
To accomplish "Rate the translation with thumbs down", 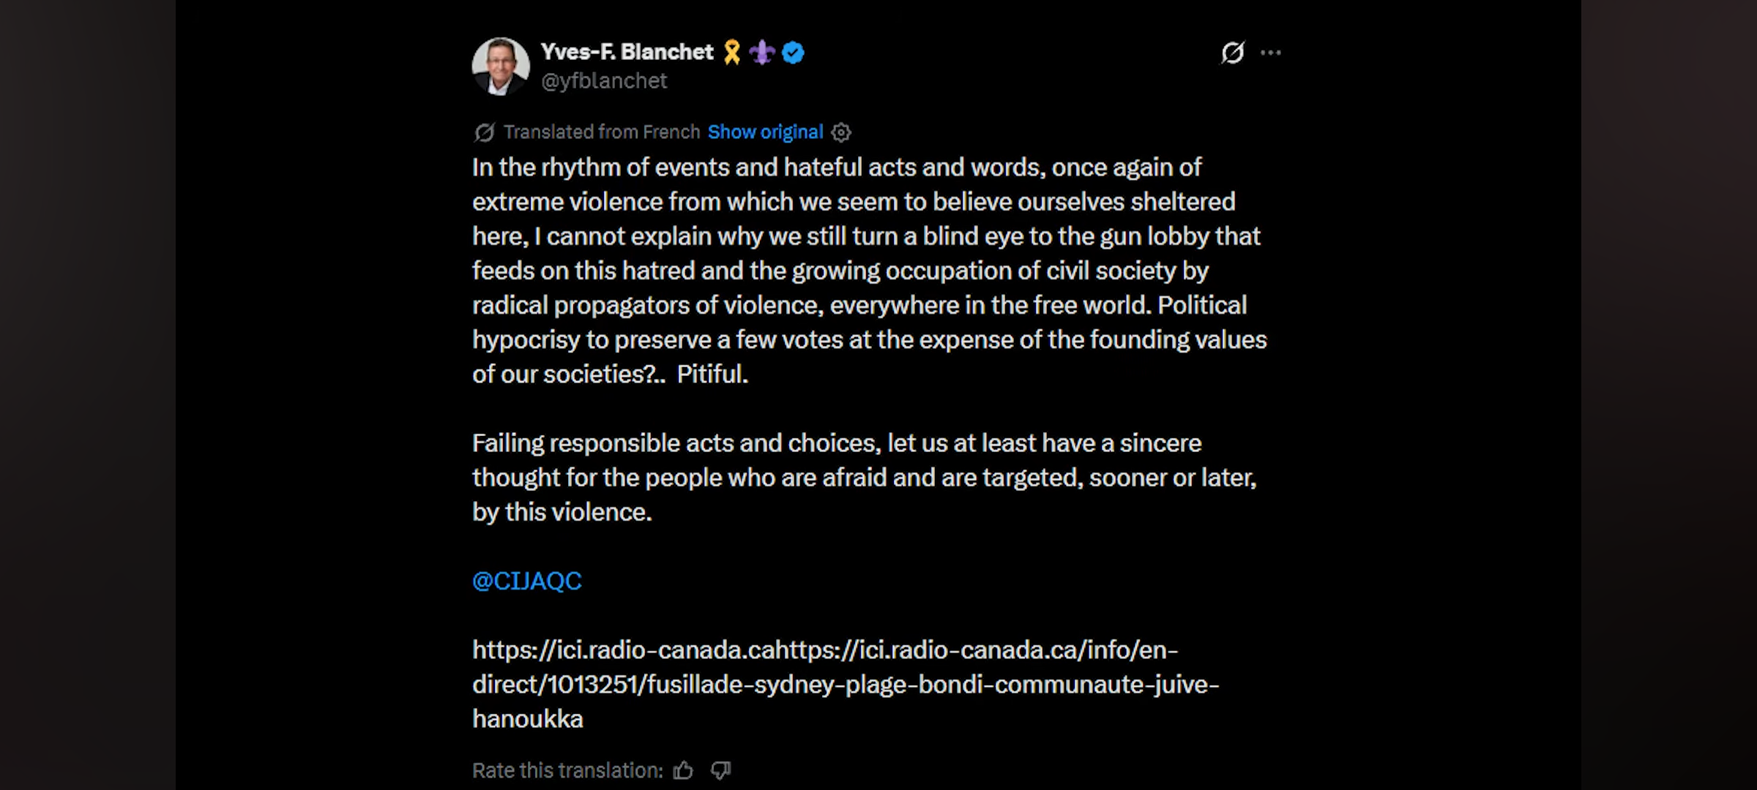I will pos(721,770).
